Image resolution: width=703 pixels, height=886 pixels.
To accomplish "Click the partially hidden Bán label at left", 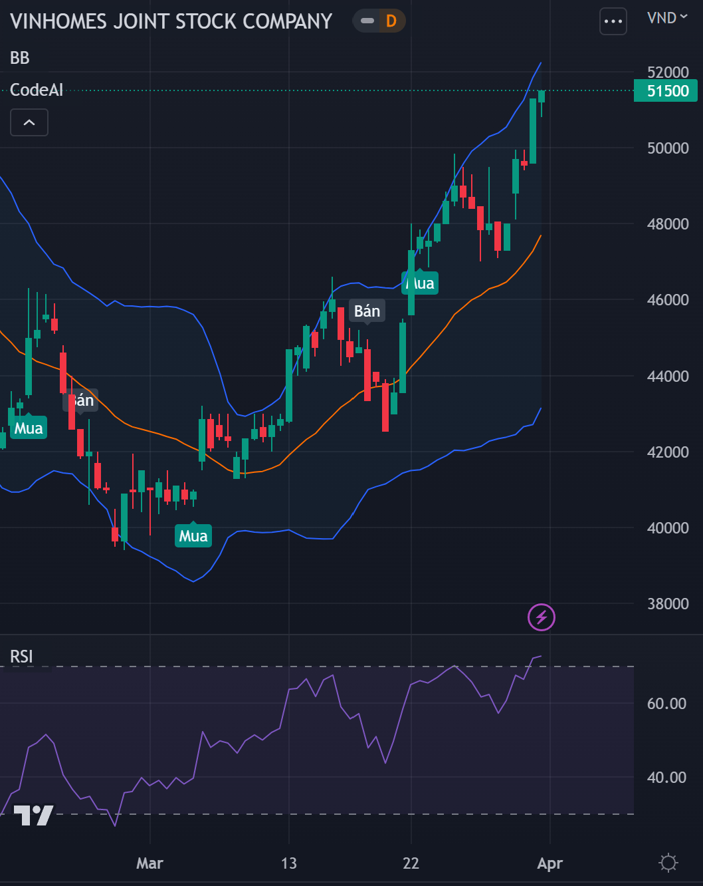I will (x=82, y=400).
